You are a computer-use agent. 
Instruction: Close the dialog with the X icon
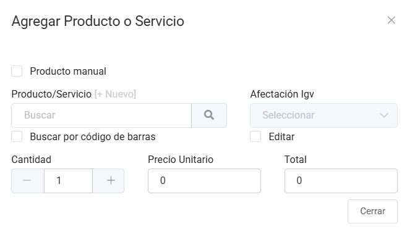(391, 20)
